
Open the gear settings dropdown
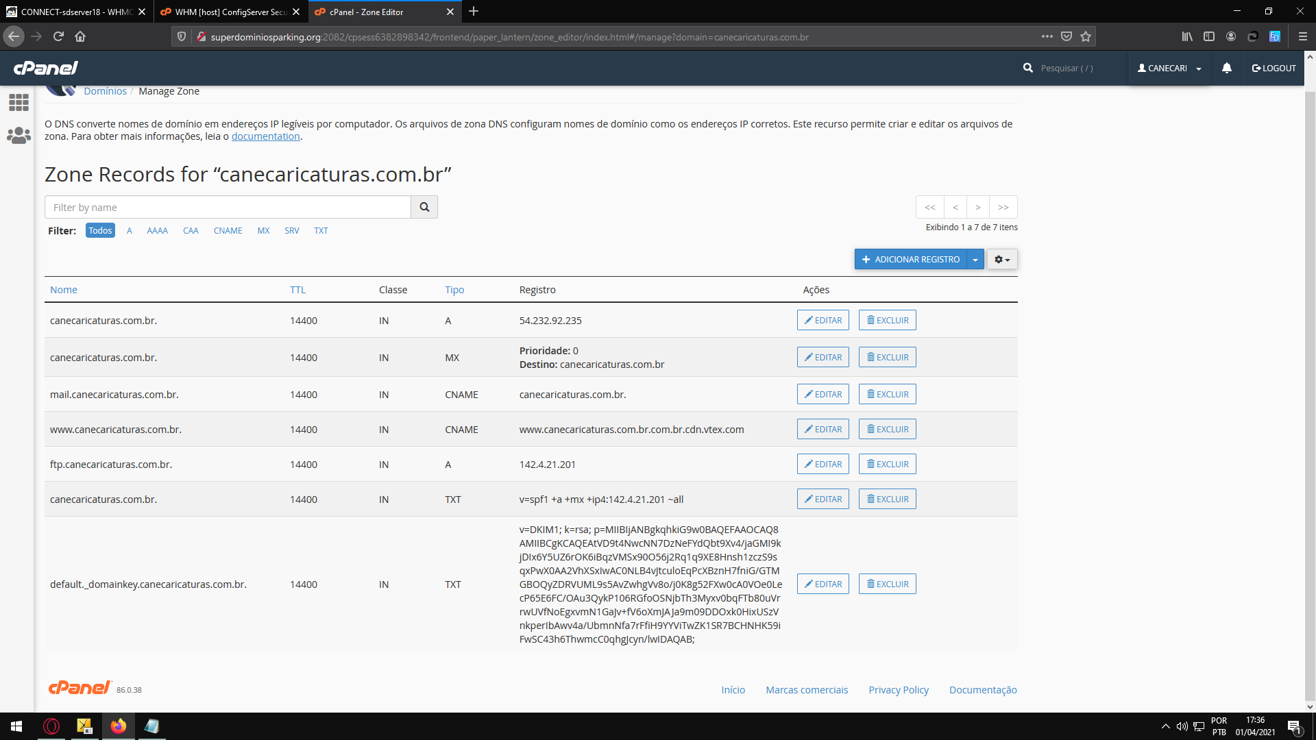coord(1002,260)
